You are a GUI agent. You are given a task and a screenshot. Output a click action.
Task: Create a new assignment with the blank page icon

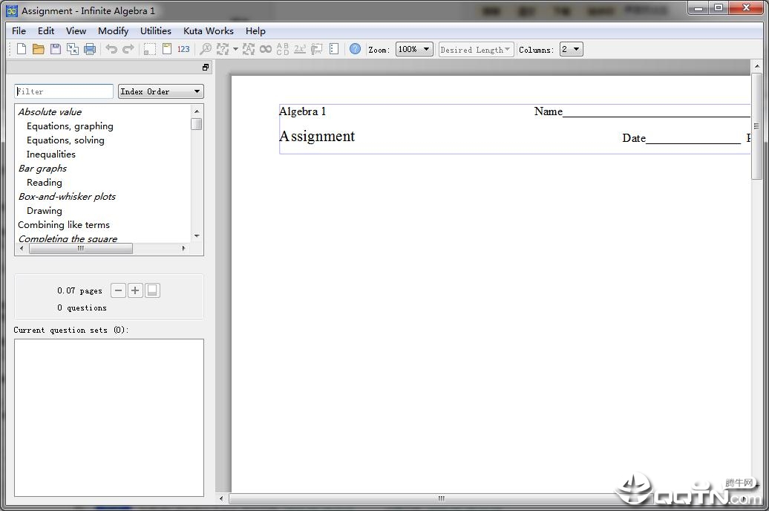point(22,48)
